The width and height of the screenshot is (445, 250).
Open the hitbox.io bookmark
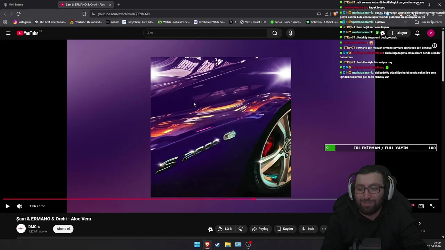tap(322, 22)
